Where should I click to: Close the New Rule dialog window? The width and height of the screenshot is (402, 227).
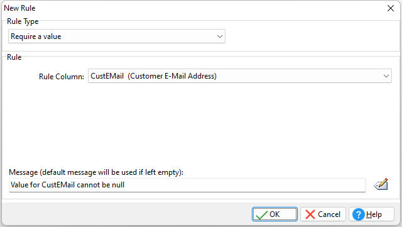coord(391,8)
